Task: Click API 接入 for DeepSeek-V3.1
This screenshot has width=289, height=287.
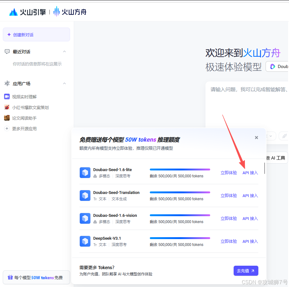Action: pyautogui.click(x=250, y=241)
